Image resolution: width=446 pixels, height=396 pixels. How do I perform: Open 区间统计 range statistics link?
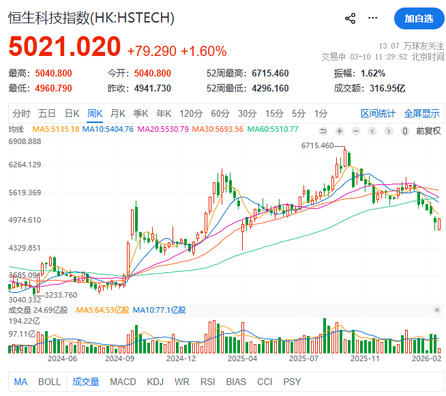click(378, 113)
